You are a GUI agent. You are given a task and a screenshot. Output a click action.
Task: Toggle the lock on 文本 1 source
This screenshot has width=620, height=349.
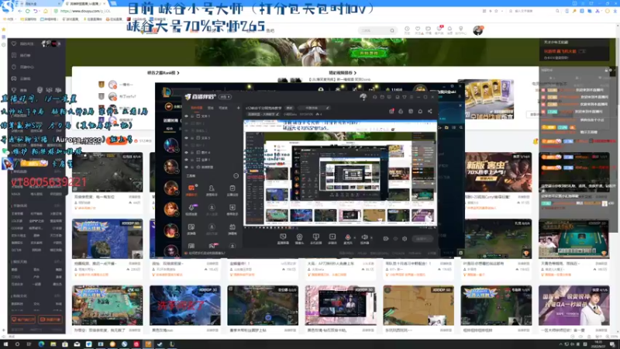tap(192, 116)
